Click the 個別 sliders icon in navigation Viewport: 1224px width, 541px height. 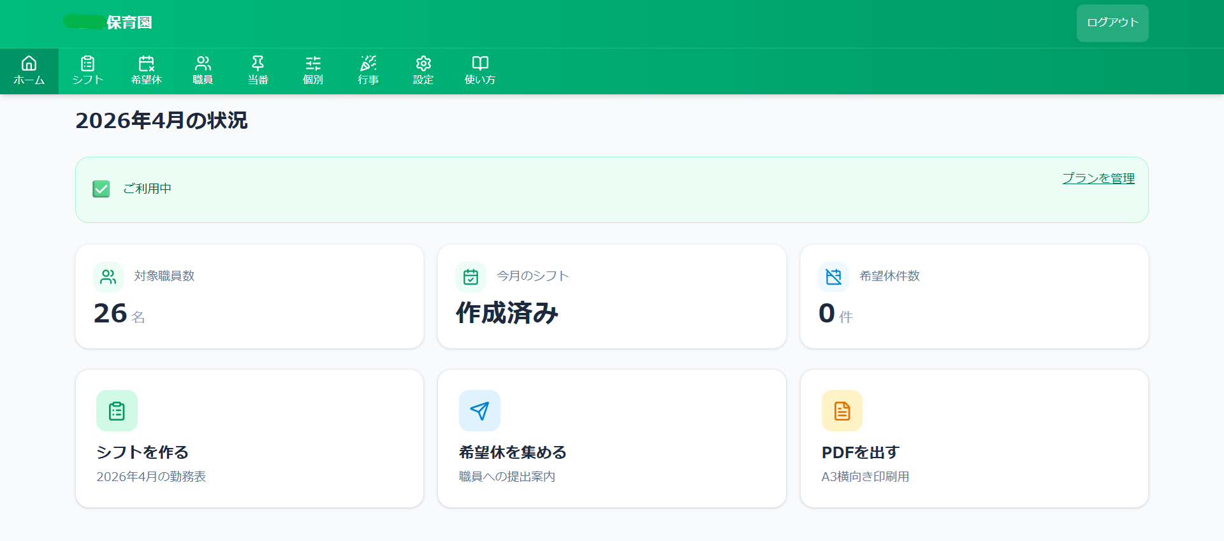(x=313, y=63)
